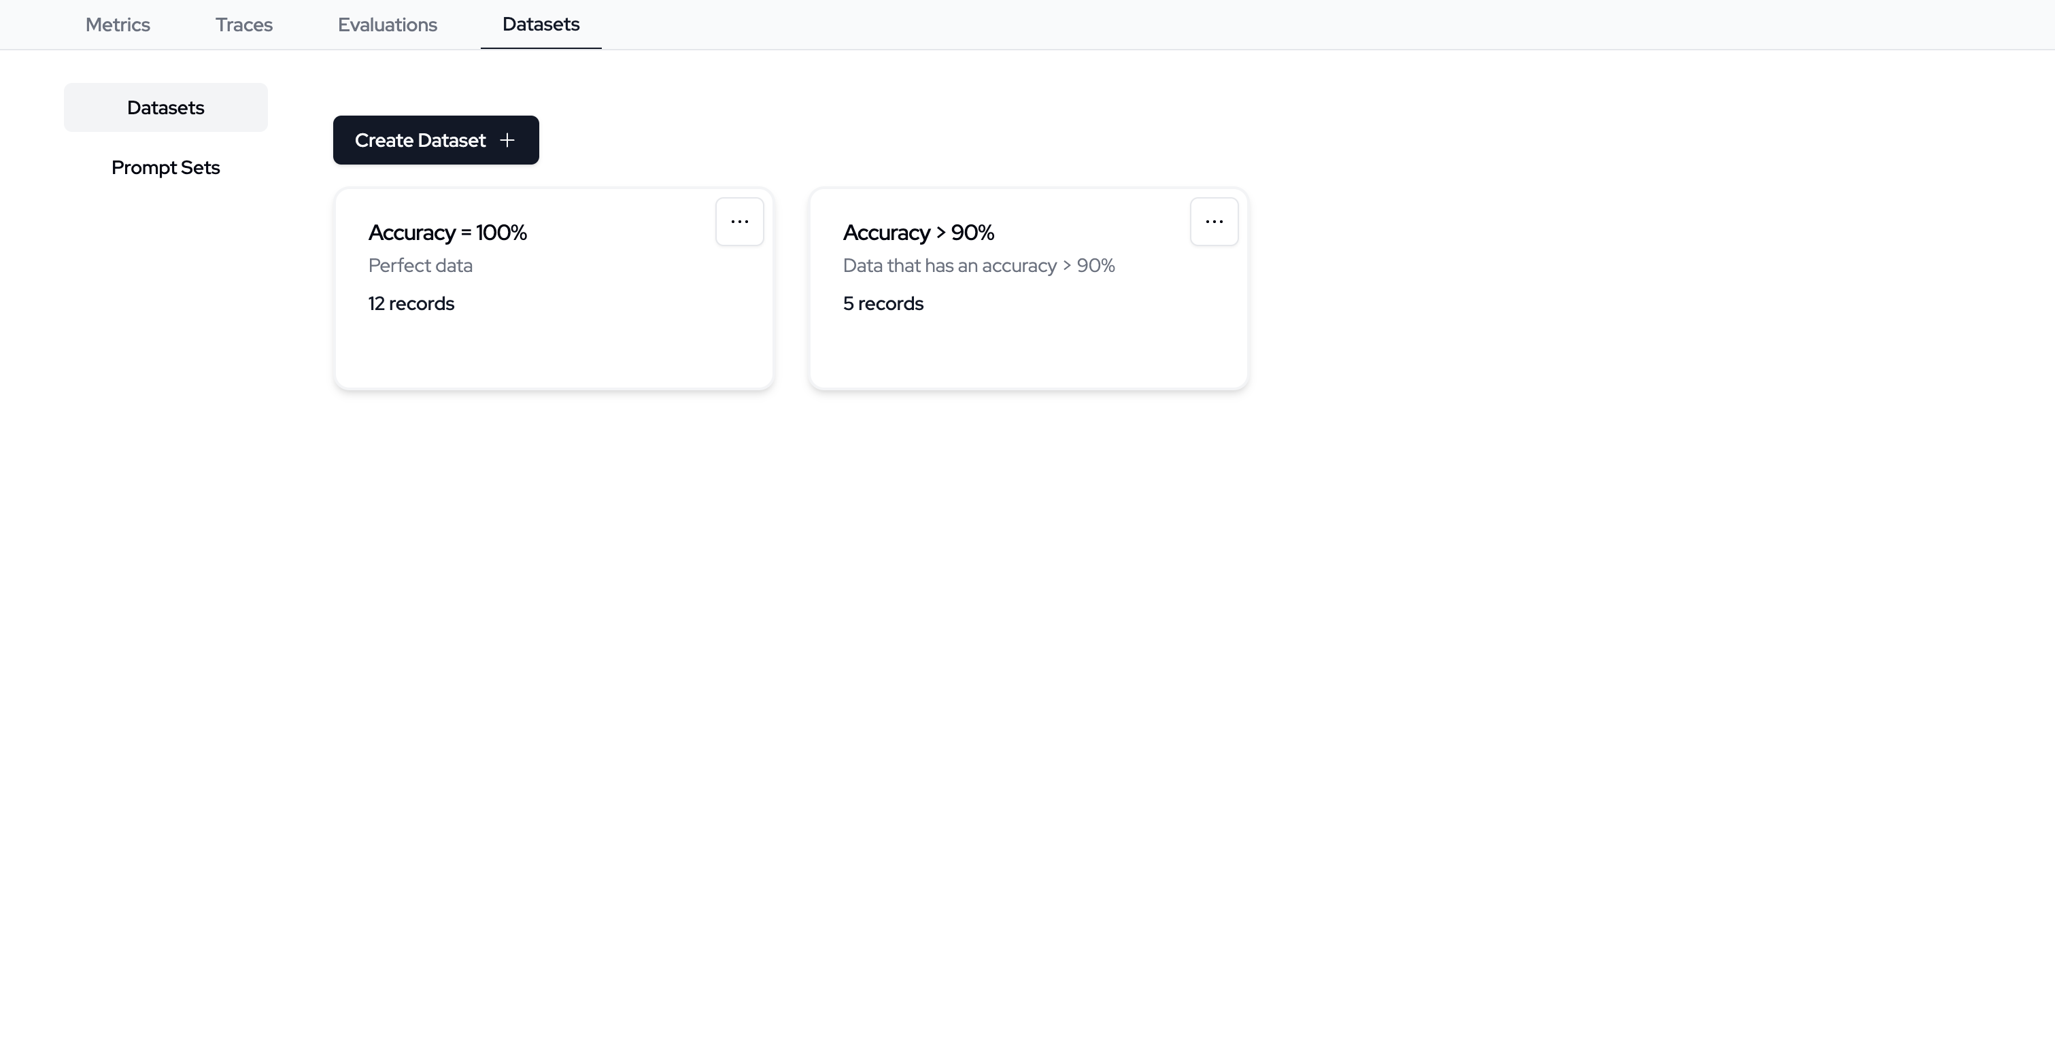Switch to the Metrics tab
The width and height of the screenshot is (2055, 1058).
tap(117, 24)
